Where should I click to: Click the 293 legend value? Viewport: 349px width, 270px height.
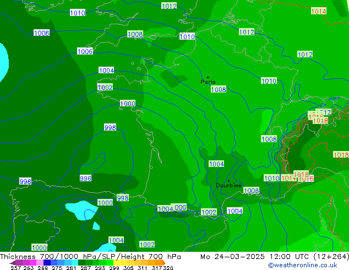[100, 268]
